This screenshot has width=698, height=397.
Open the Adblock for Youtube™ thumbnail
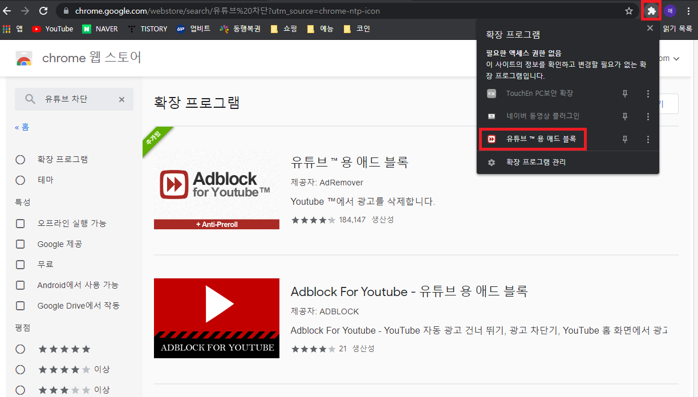(x=217, y=189)
